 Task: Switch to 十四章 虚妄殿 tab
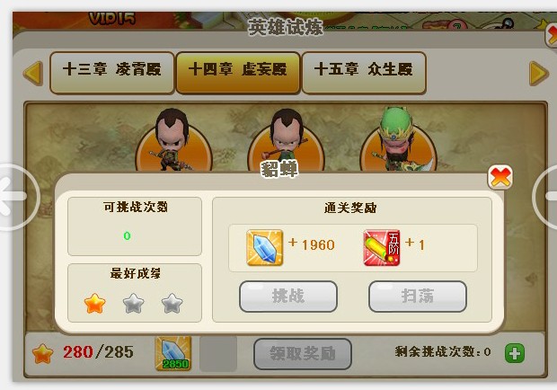point(238,73)
